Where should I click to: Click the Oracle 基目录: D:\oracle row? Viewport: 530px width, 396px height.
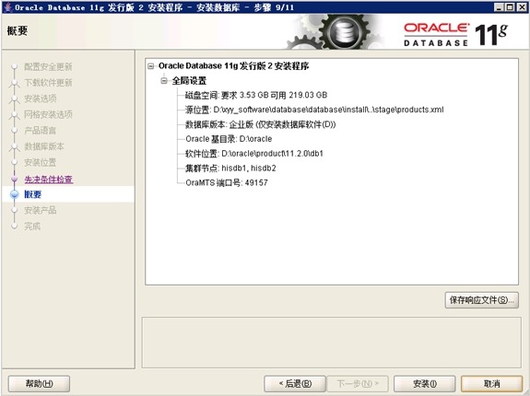tap(229, 139)
